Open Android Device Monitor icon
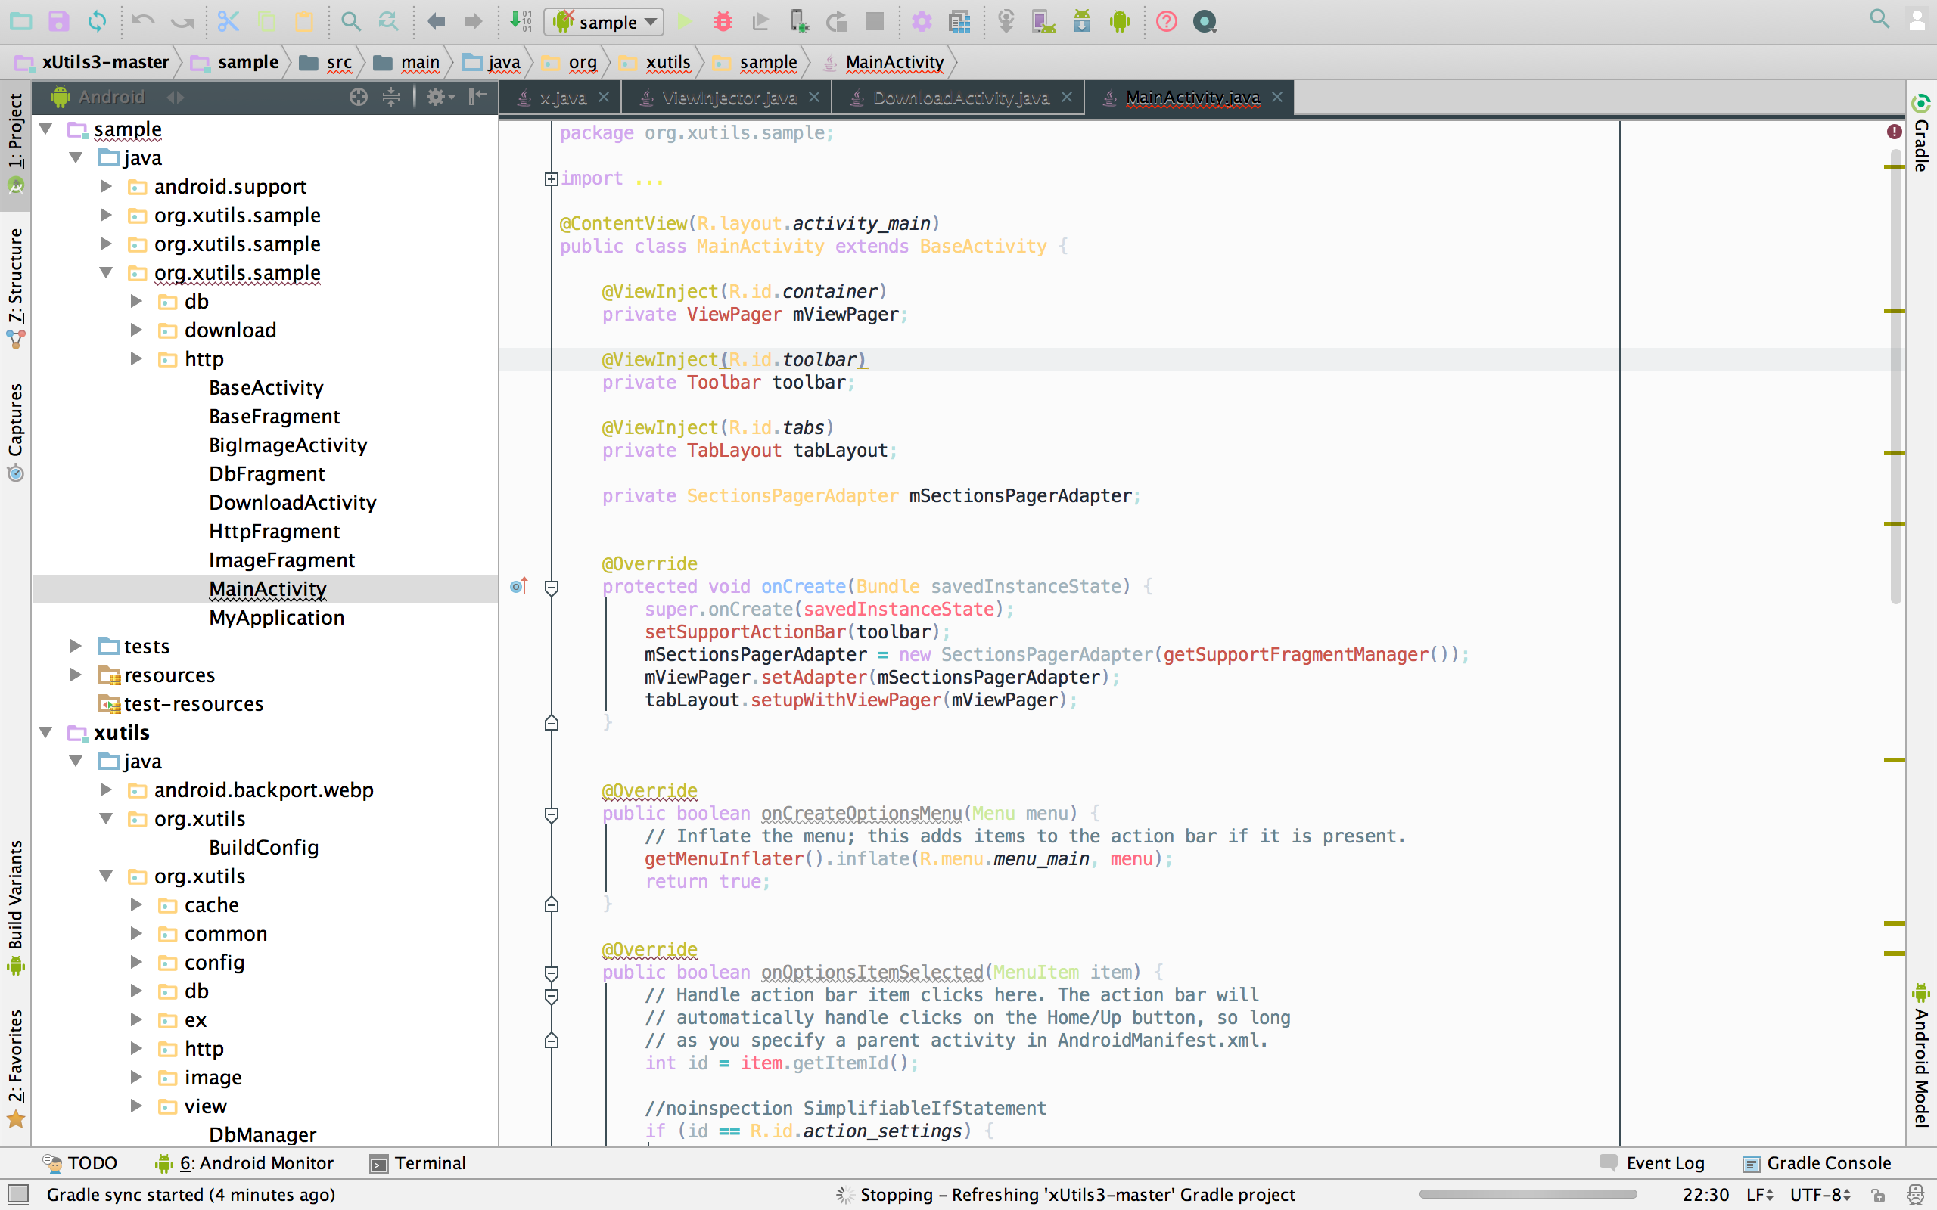 1120,22
